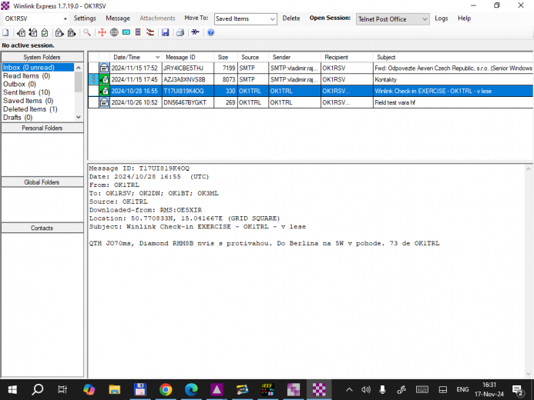Click the second forward envelope icon
Image resolution: width=534 pixels, height=400 pixels.
point(72,32)
